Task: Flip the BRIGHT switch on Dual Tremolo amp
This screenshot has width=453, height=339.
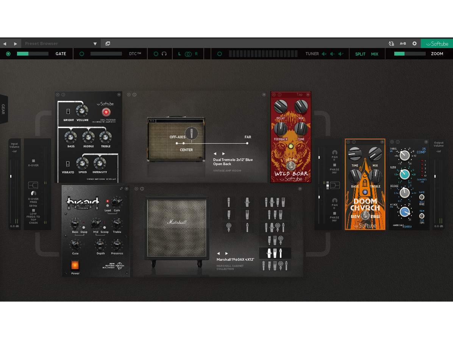Action: click(68, 111)
